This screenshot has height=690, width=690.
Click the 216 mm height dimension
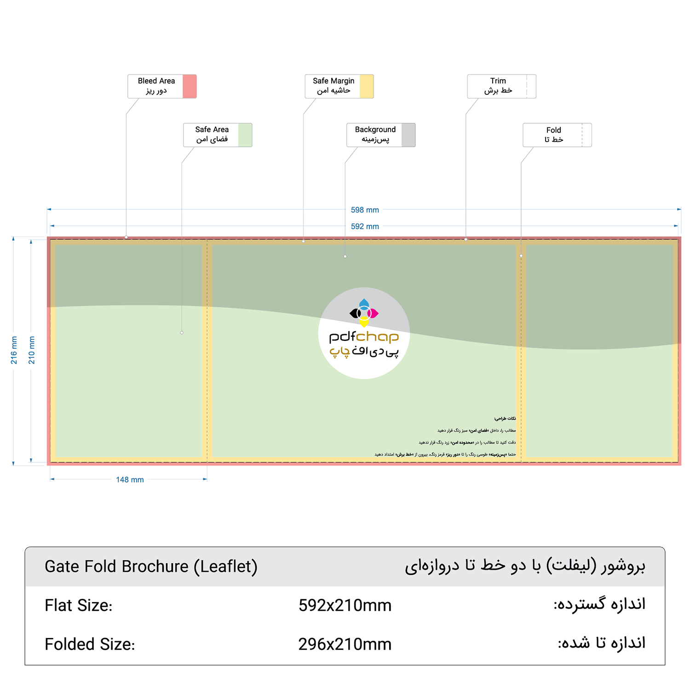[14, 351]
